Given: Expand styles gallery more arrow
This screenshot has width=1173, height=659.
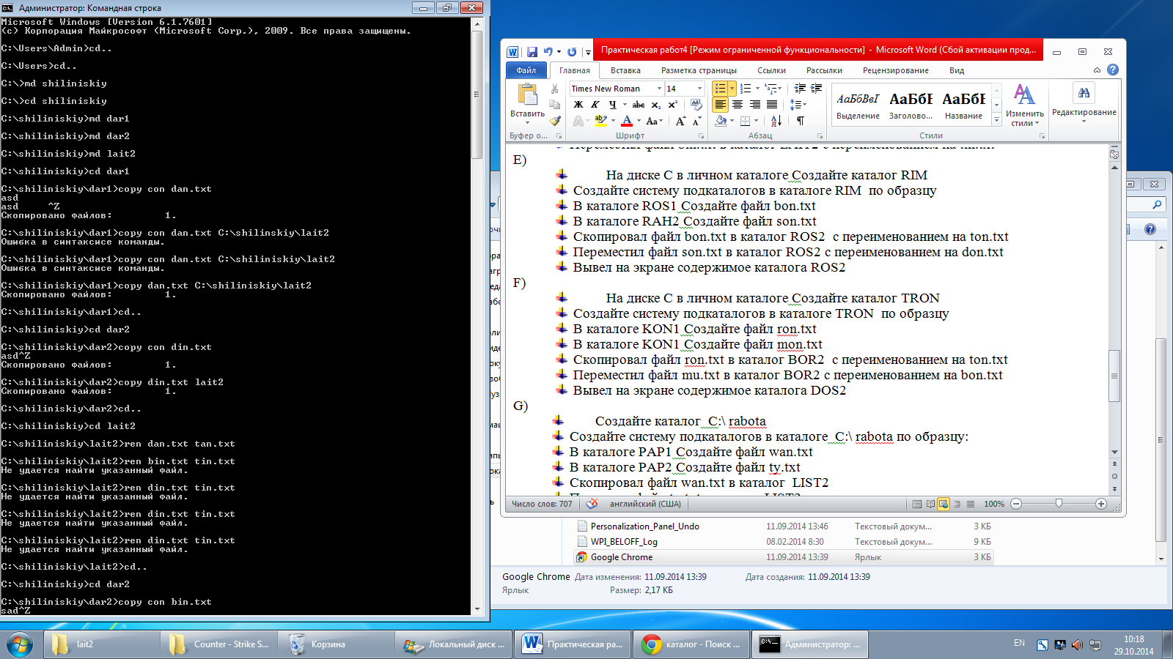Looking at the screenshot, I should pos(996,120).
